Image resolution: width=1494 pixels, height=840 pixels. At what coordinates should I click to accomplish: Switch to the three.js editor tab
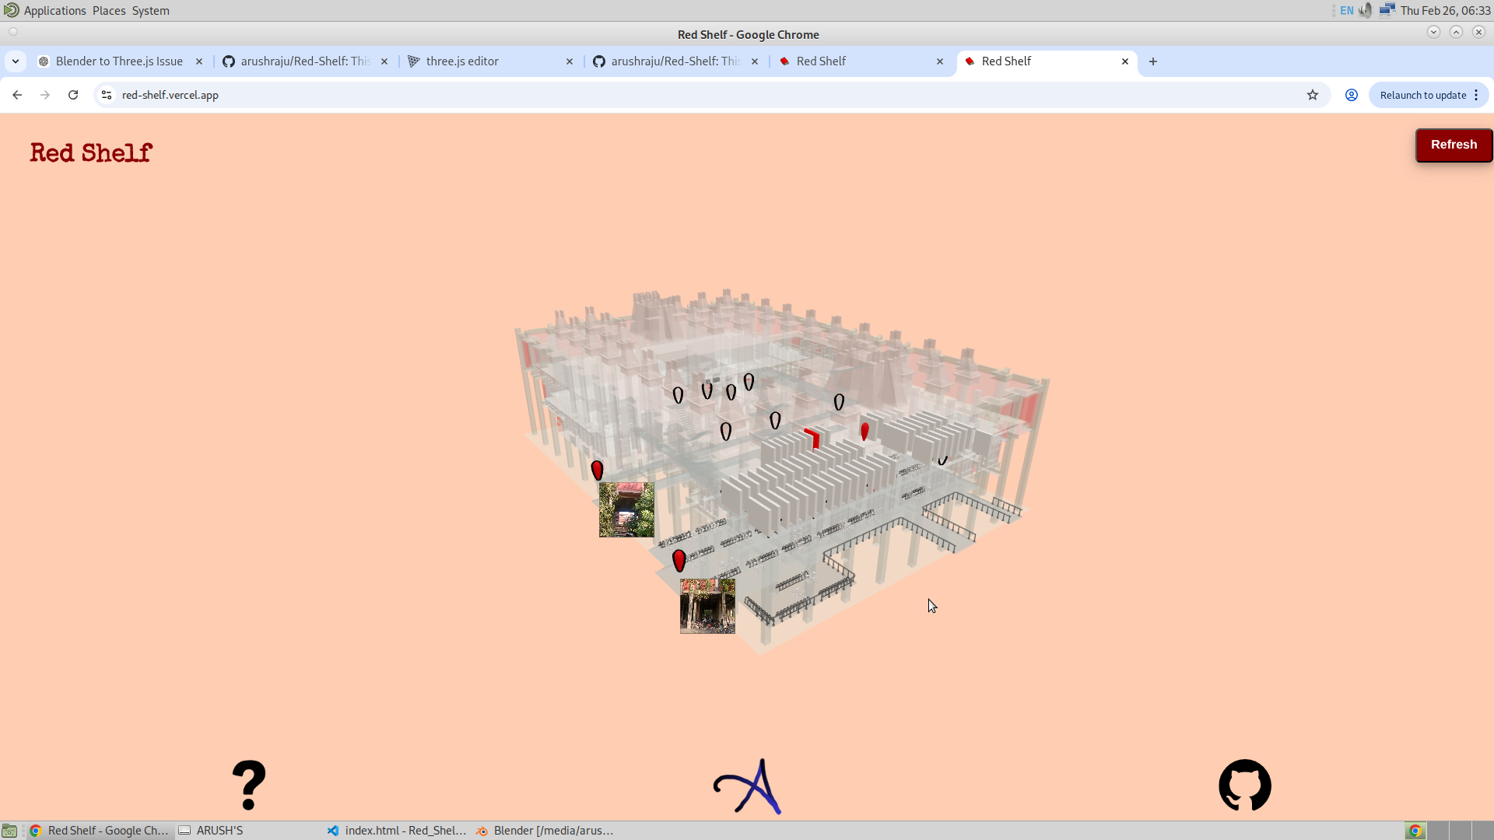(x=462, y=61)
